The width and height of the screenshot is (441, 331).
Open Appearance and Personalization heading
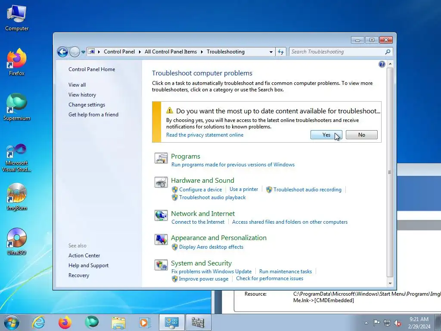pos(218,238)
